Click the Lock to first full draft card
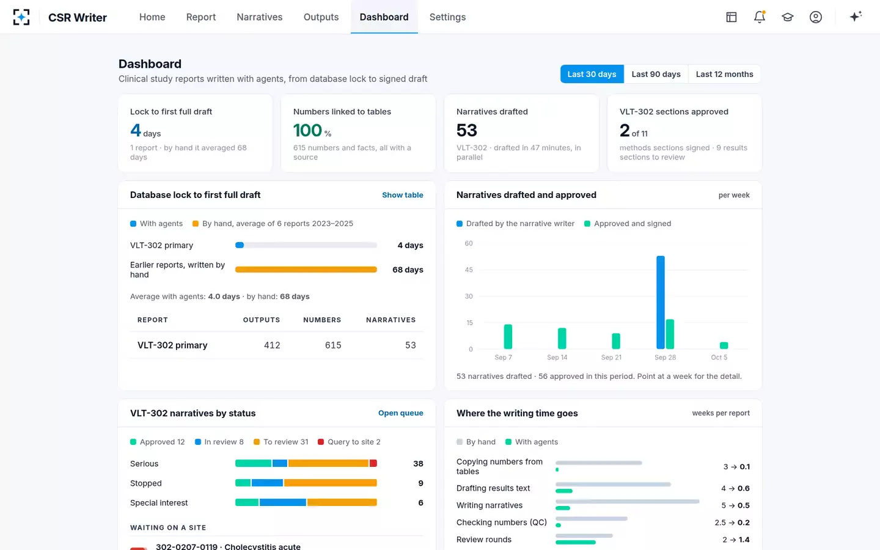The height and width of the screenshot is (550, 880). pyautogui.click(x=195, y=133)
